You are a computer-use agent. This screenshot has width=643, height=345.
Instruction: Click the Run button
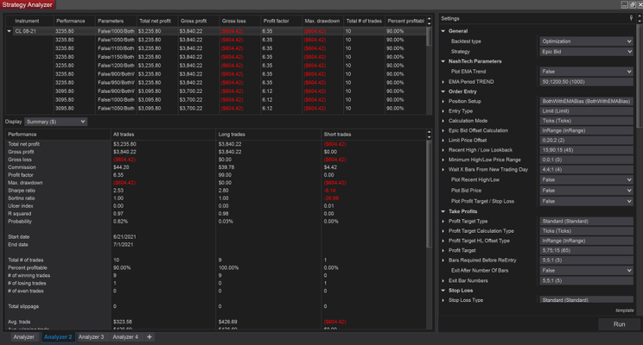pyautogui.click(x=618, y=324)
